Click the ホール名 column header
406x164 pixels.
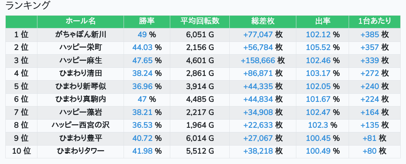click(x=80, y=21)
